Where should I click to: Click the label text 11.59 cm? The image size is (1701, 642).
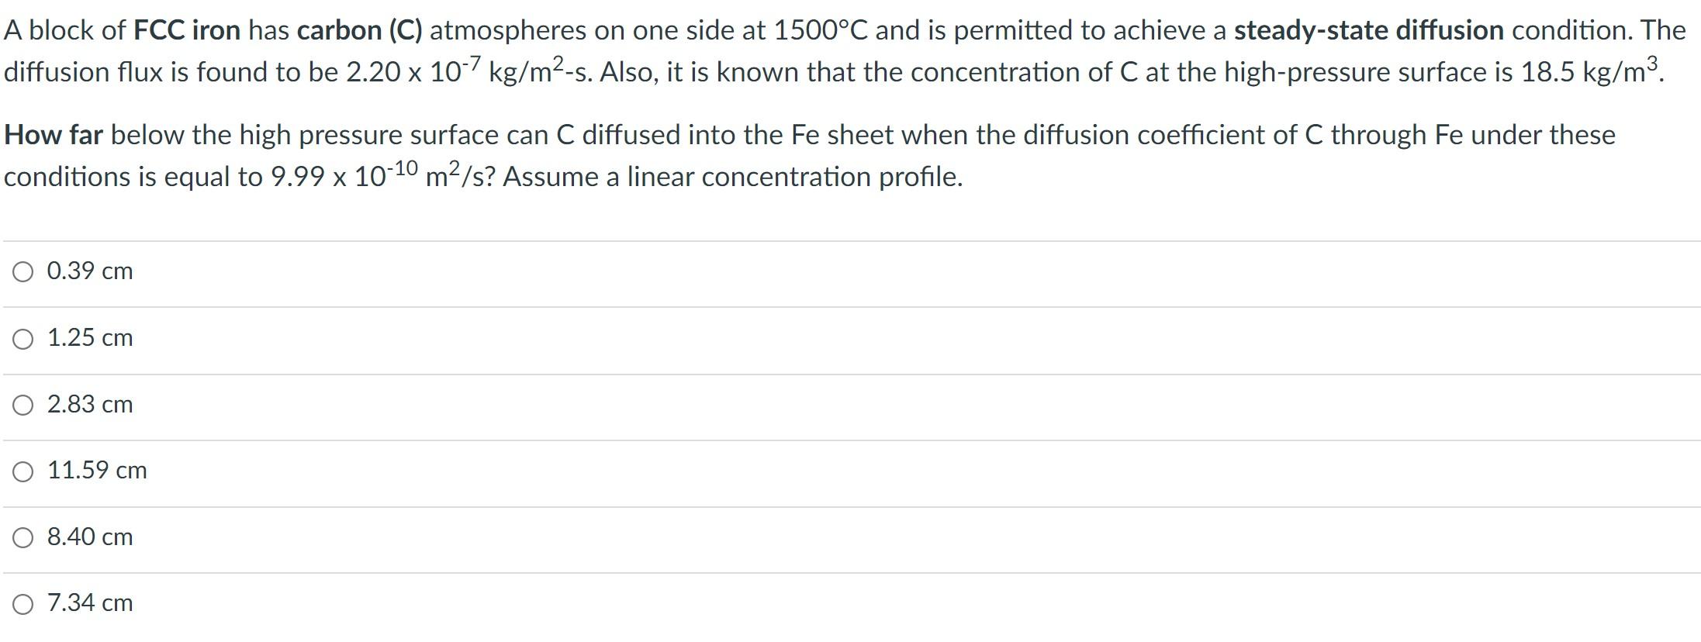pyautogui.click(x=97, y=470)
